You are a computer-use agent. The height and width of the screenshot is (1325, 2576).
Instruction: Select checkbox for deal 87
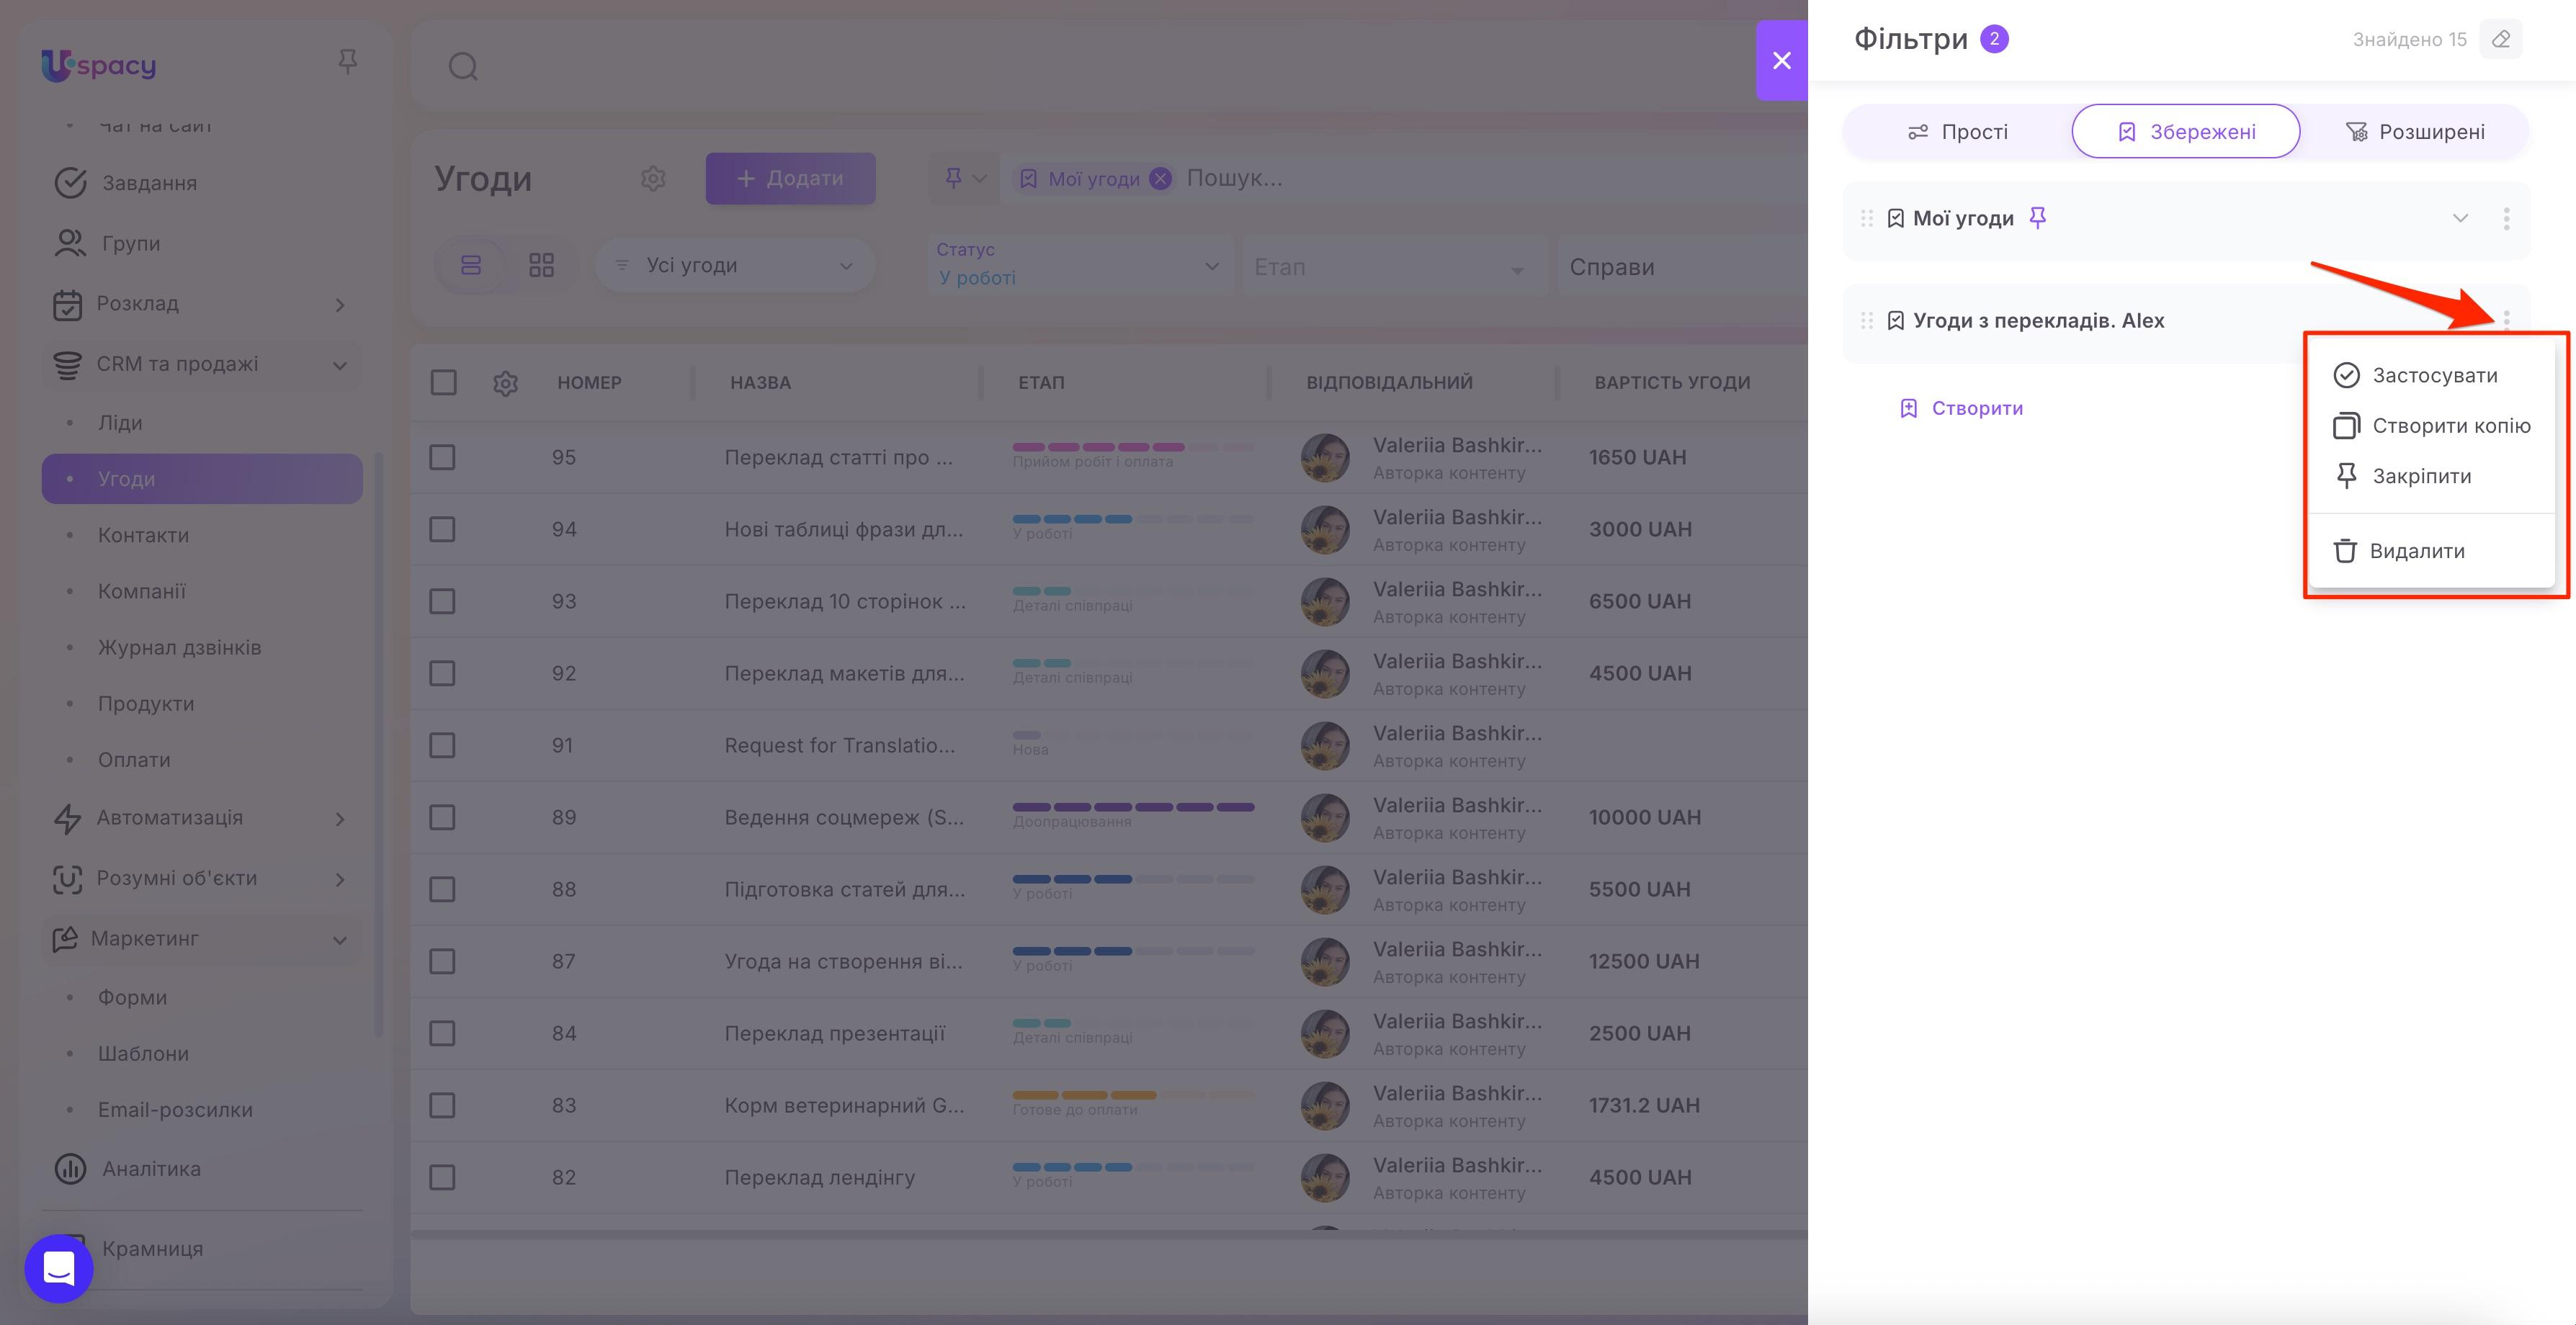442,961
